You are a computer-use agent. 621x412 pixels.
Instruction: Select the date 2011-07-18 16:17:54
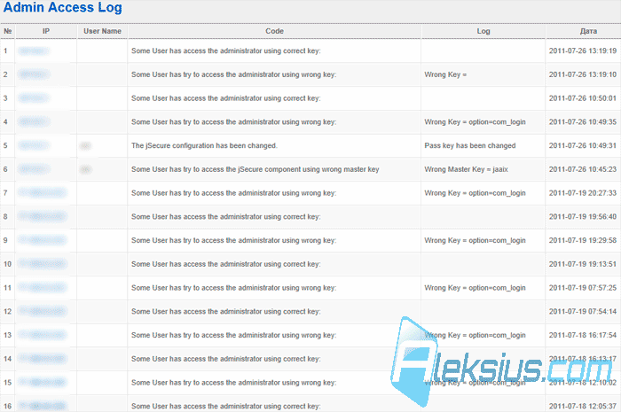(583, 335)
